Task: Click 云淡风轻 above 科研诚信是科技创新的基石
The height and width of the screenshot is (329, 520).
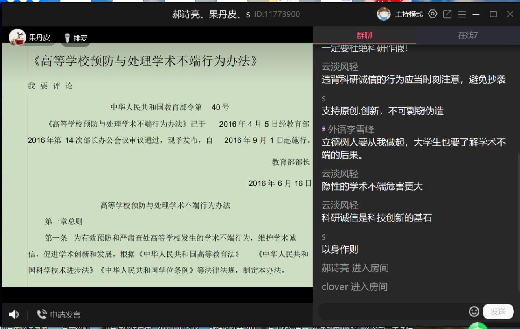Action: pyautogui.click(x=340, y=205)
